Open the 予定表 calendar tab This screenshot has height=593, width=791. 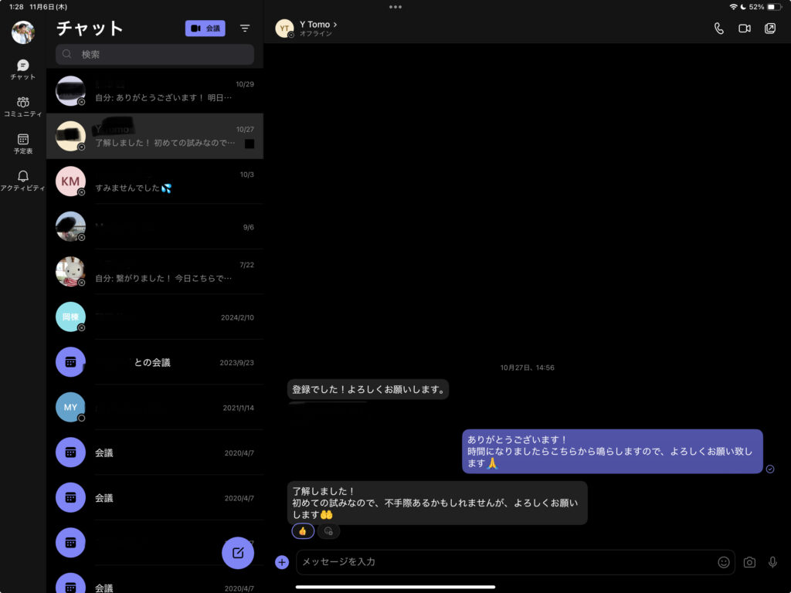(23, 144)
